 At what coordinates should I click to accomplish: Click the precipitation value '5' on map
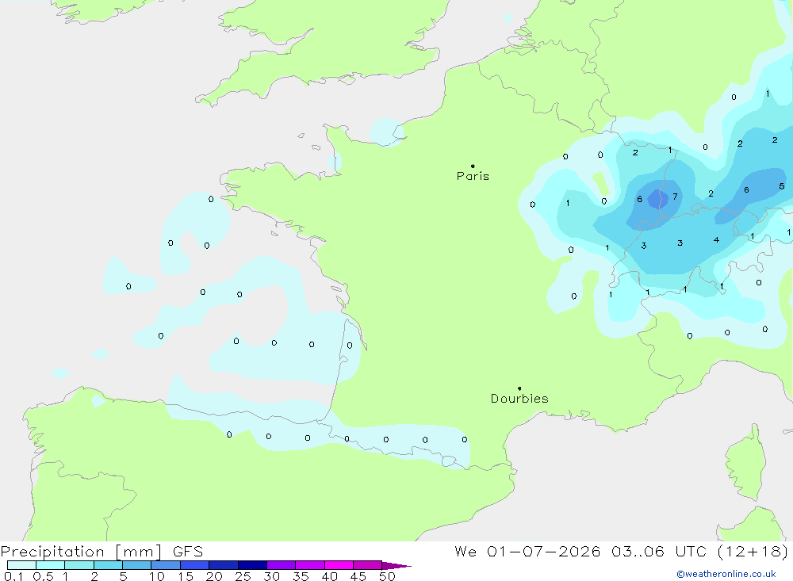tap(781, 186)
